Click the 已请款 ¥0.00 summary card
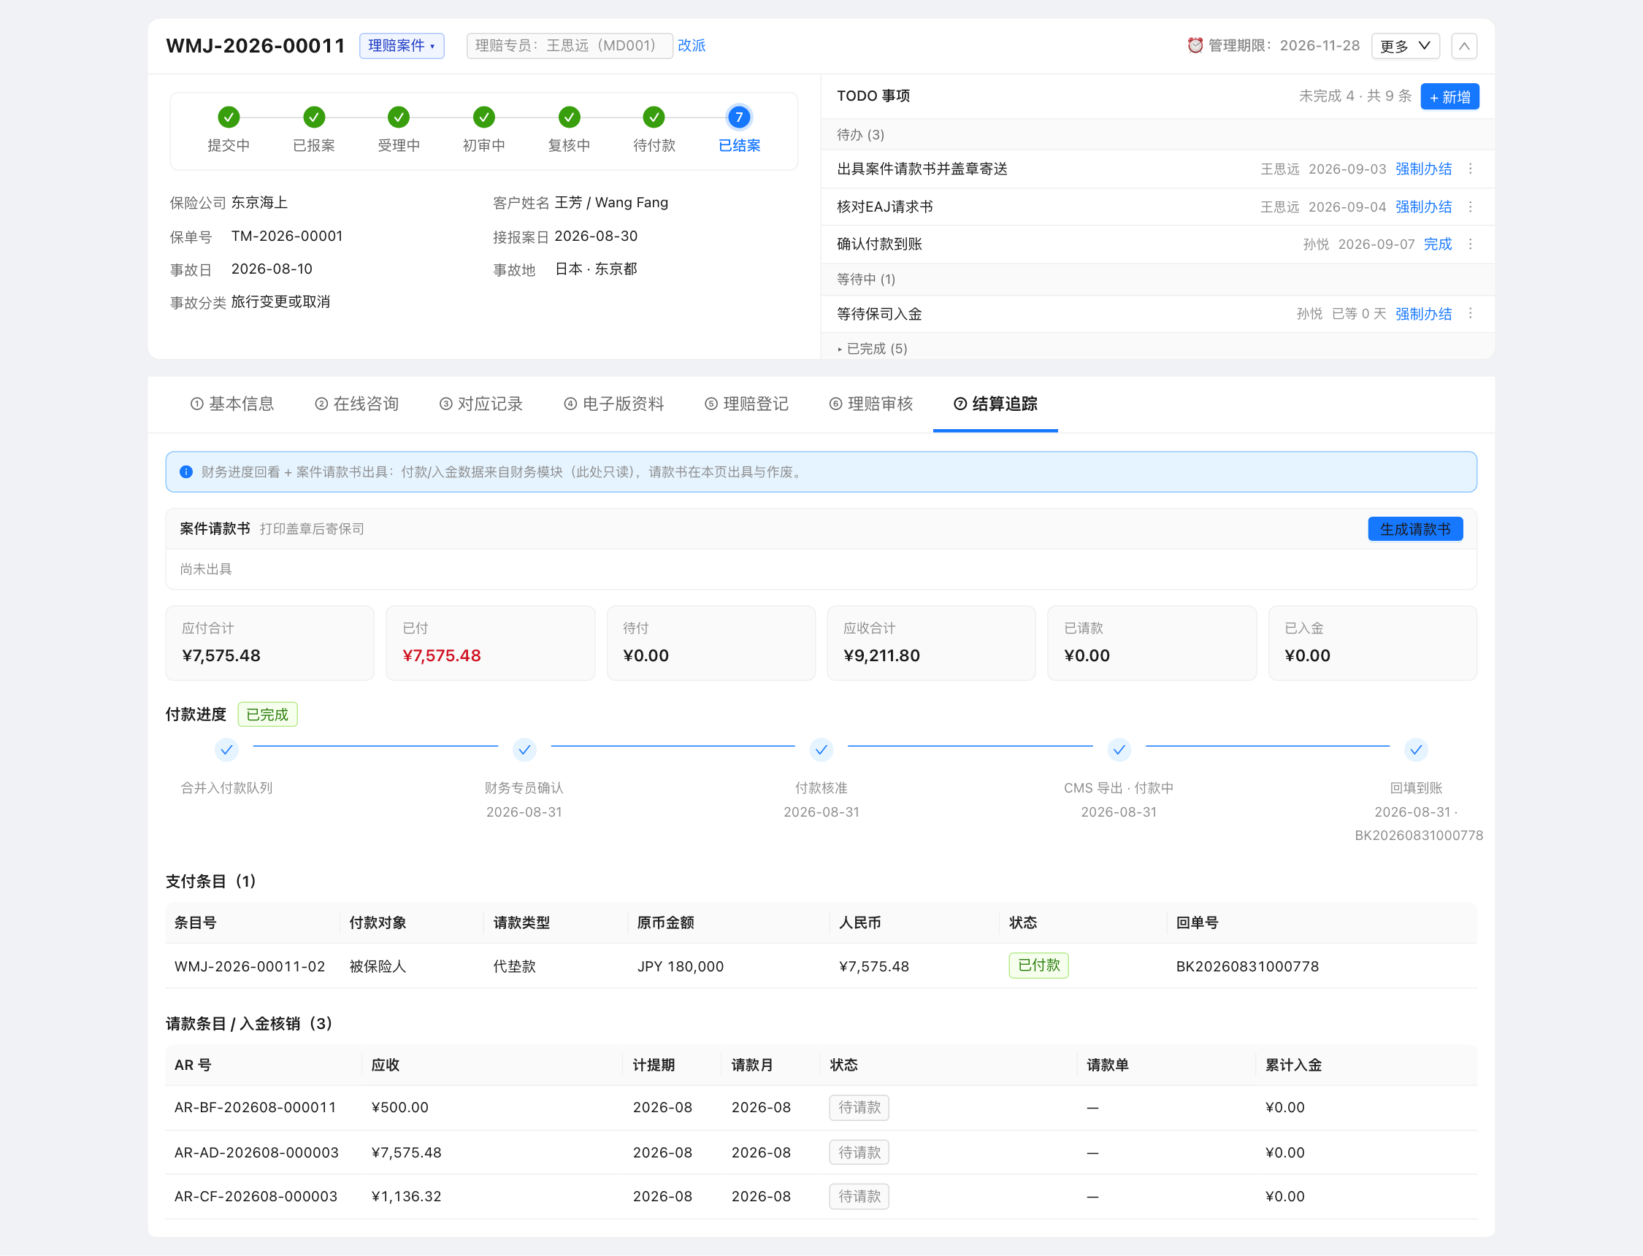The width and height of the screenshot is (1643, 1256). click(x=1152, y=643)
